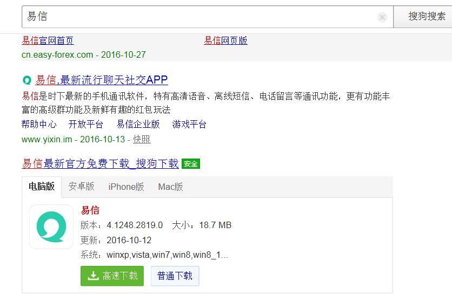Click the 搜狗搜索 search button
Viewport: 452px width, 295px height.
click(x=423, y=17)
